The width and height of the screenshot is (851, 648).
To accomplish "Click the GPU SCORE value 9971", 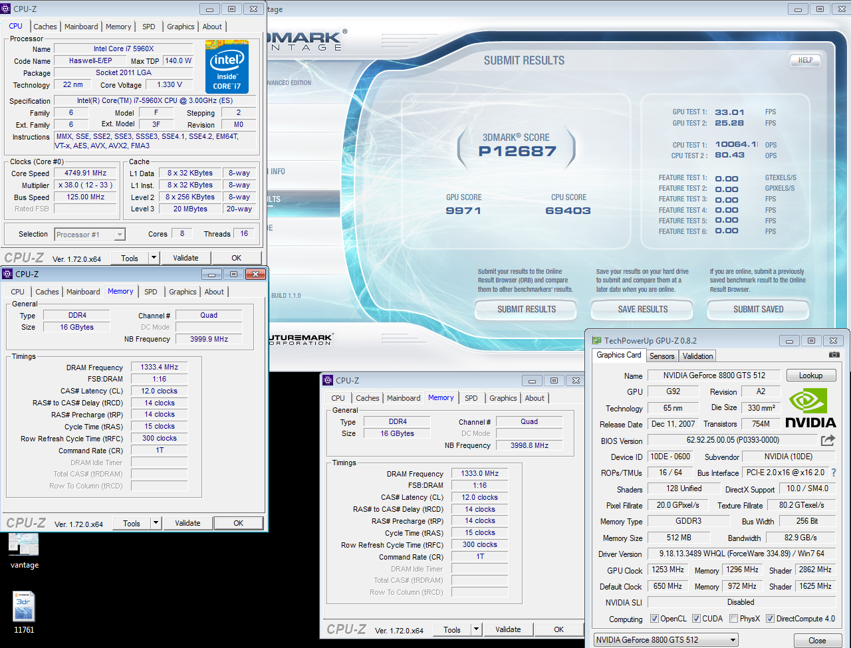I will pos(463,211).
